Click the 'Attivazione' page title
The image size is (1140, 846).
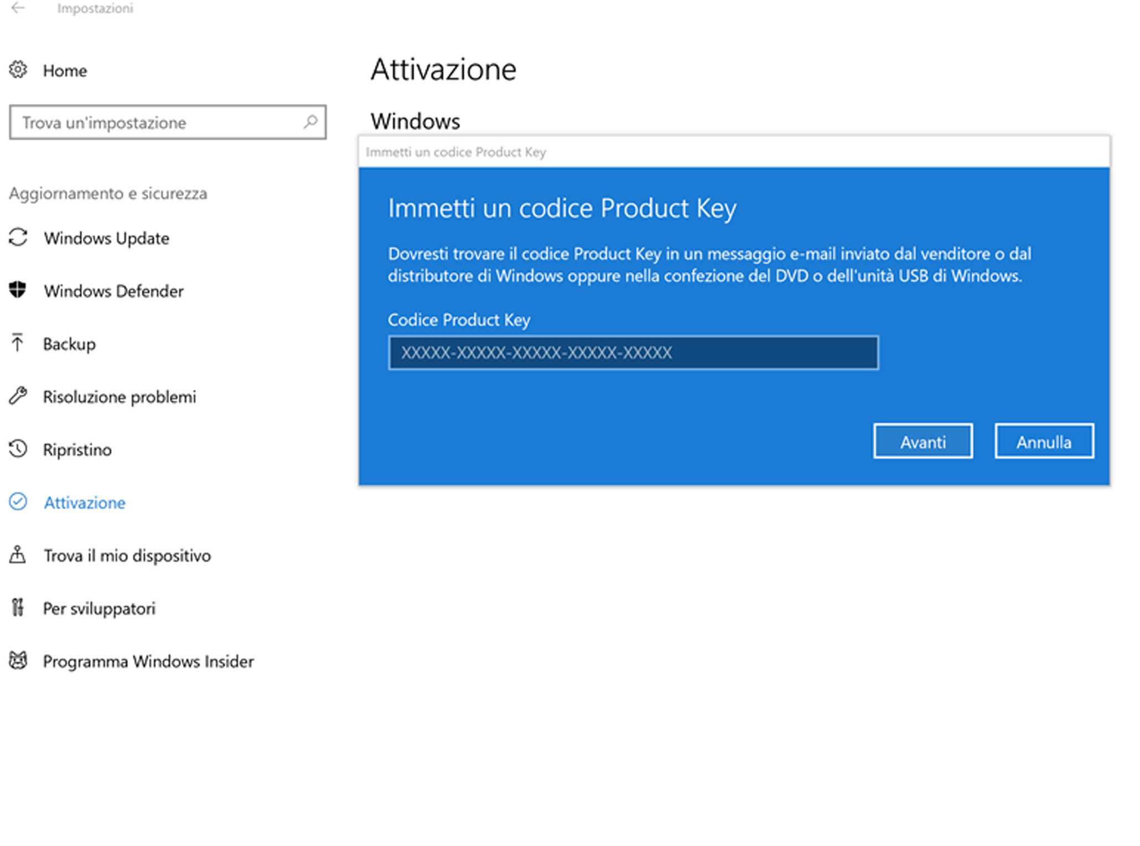[443, 70]
